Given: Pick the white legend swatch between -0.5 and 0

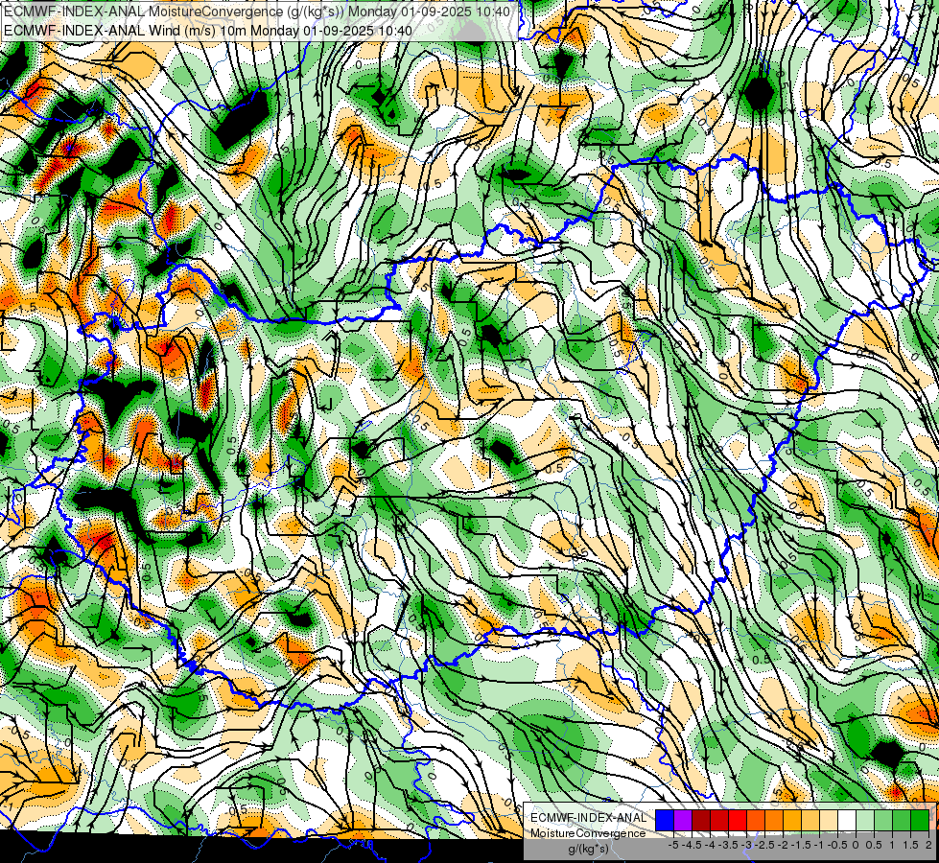Looking at the screenshot, I should pos(846,821).
